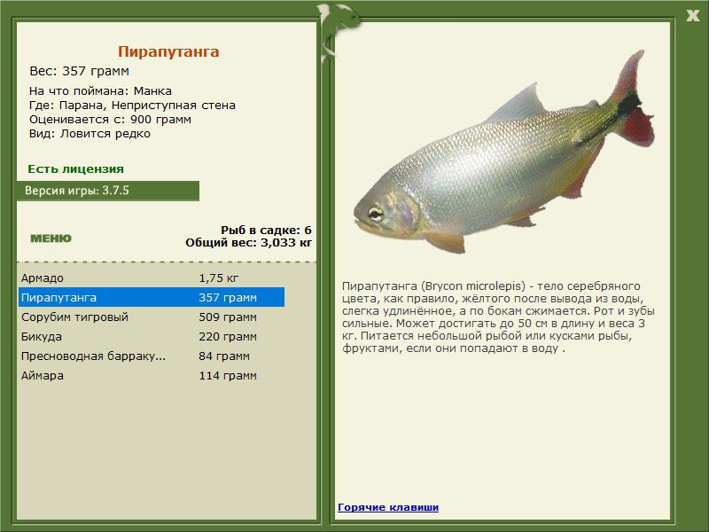Close the fish info window with X
Image resolution: width=709 pixels, height=532 pixels.
692,16
